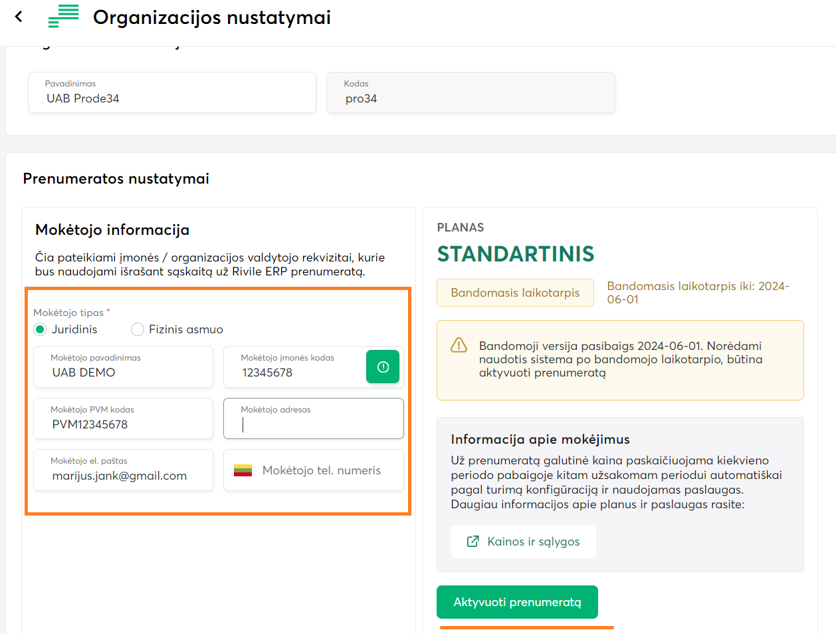This screenshot has width=836, height=634.
Task: Select the Juridinis payer type
Action: pyautogui.click(x=41, y=329)
